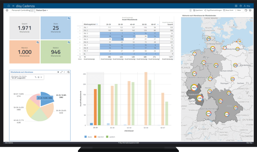
Task: Click the 59 cluster marker near Brandenburg
Action: point(235,65)
